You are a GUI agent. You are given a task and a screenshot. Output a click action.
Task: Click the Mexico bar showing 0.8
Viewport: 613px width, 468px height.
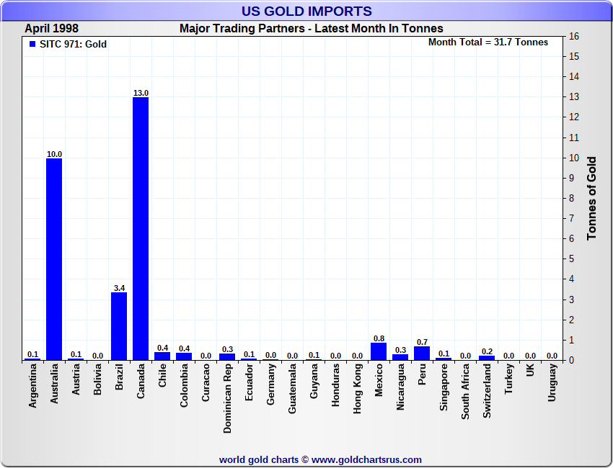coord(379,351)
